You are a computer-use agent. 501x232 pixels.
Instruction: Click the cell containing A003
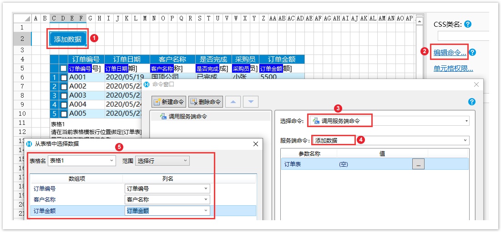(86, 96)
